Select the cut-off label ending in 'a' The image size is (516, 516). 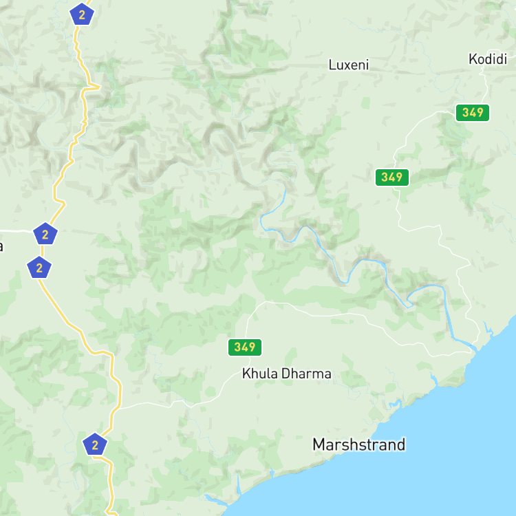point(1,246)
